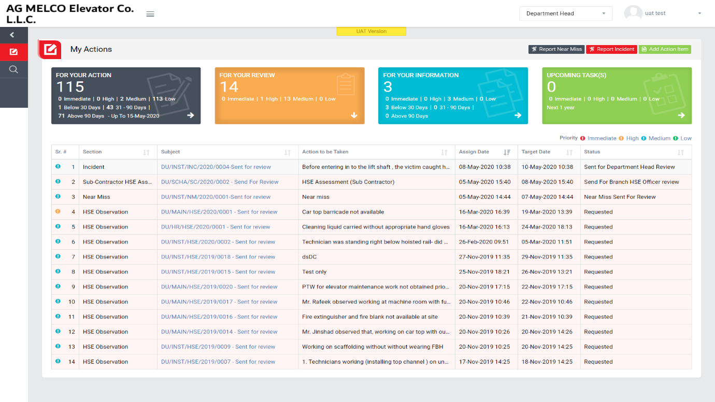Click Sr. # column header
The width and height of the screenshot is (715, 402).
tap(65, 152)
